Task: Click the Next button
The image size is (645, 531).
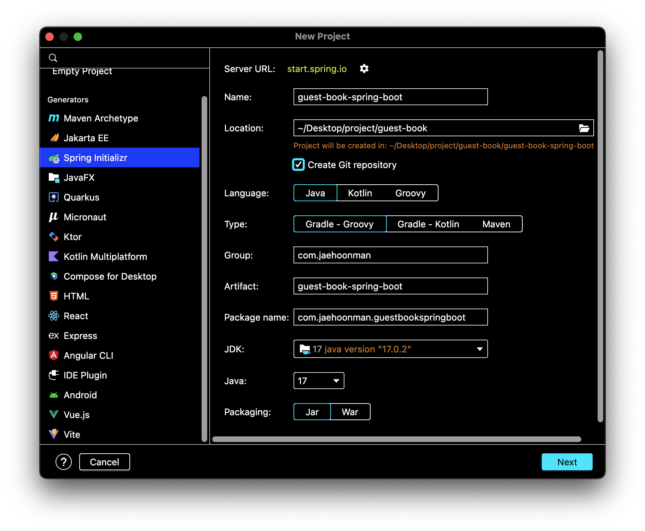Action: [x=567, y=462]
